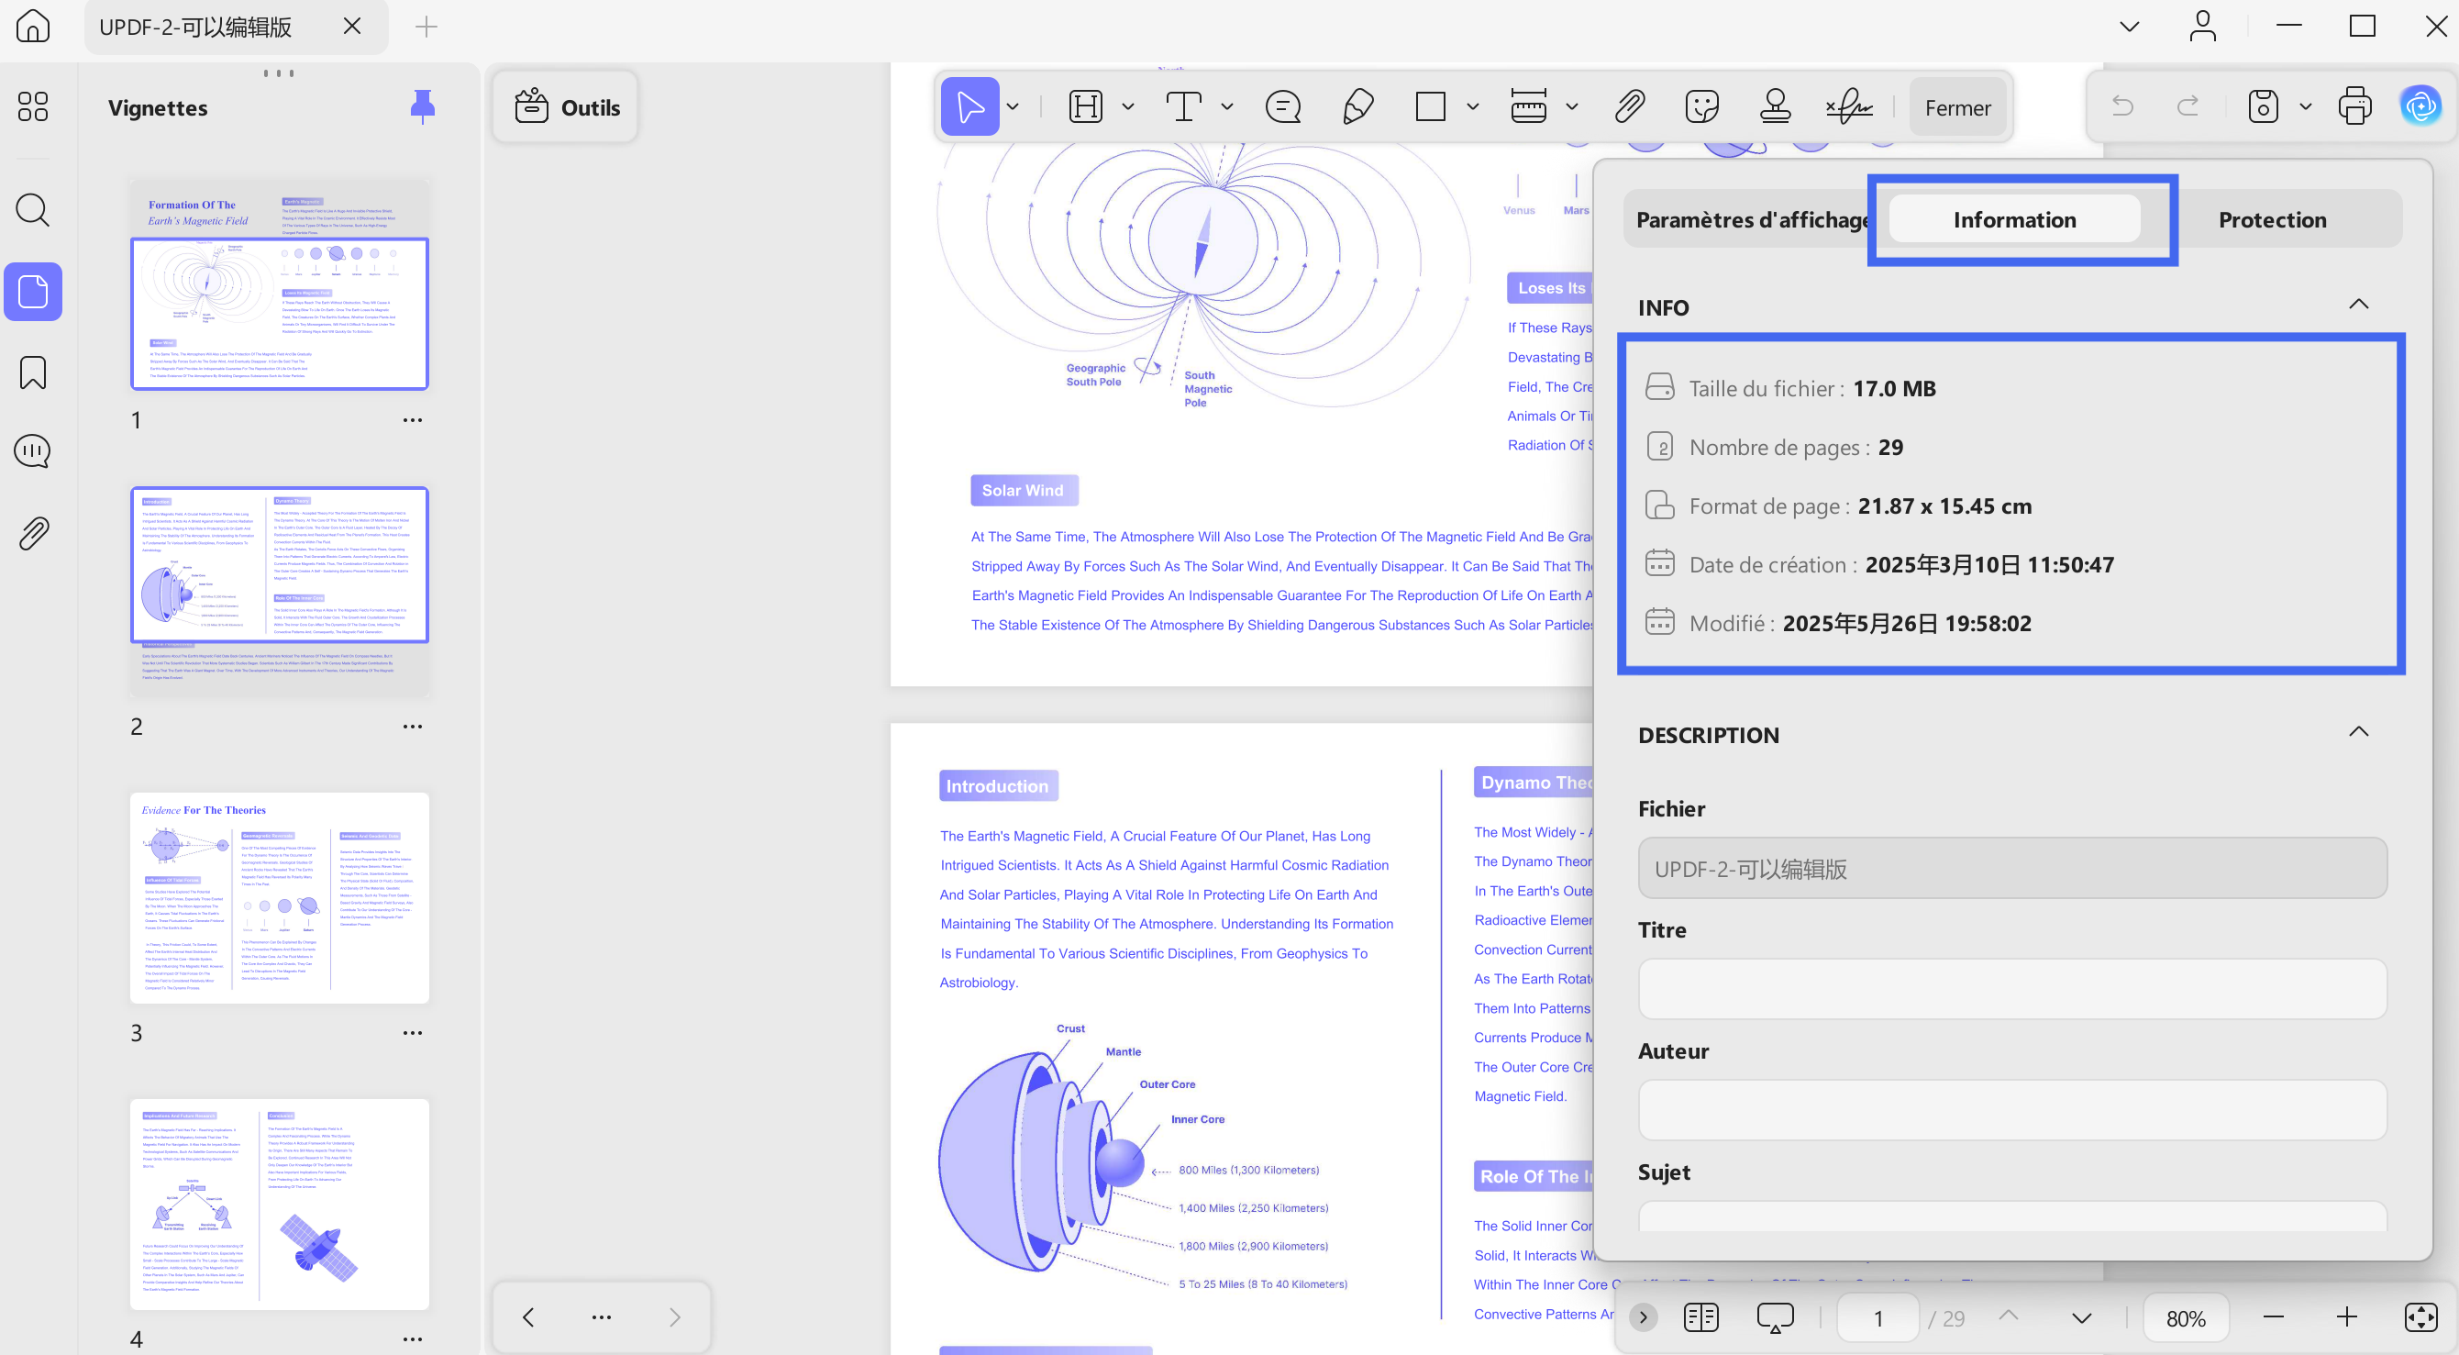Screen dimensions: 2459x1355
Task: Select the rectangle shape tool
Action: click(x=1430, y=106)
